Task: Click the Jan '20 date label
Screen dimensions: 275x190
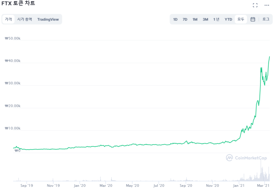Action: point(80,185)
